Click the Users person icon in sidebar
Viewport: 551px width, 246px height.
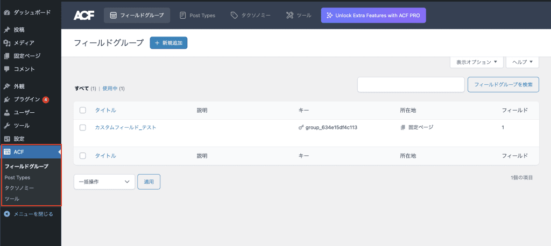(6, 113)
